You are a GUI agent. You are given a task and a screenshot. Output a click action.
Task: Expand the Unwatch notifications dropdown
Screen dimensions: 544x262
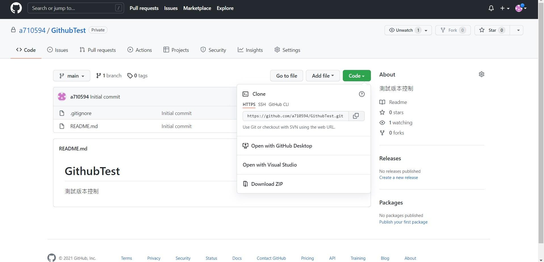tap(408, 30)
